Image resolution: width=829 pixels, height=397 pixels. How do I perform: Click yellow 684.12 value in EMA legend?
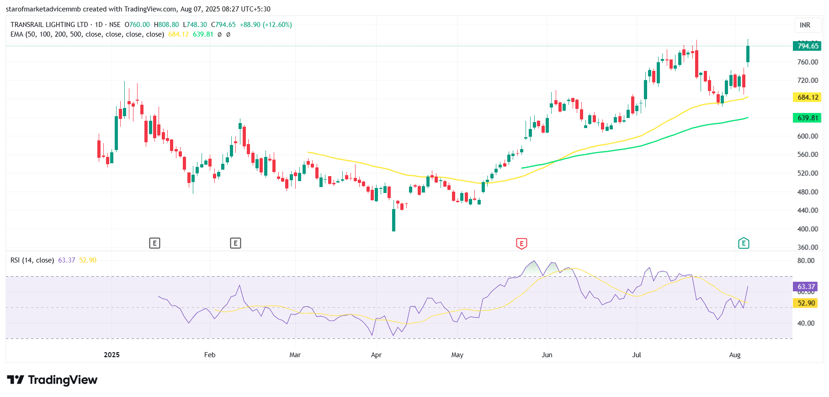pos(178,34)
